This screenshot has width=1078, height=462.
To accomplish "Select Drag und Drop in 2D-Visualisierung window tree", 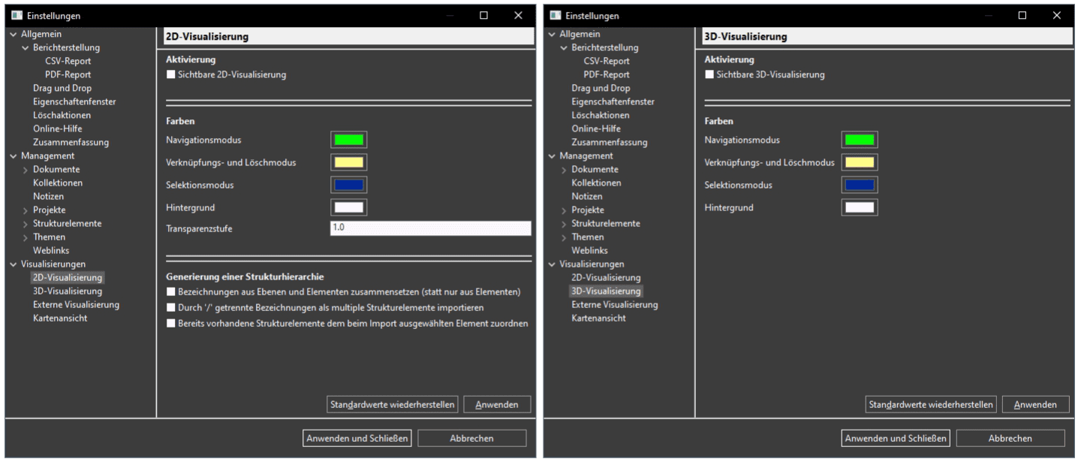I will click(x=62, y=89).
